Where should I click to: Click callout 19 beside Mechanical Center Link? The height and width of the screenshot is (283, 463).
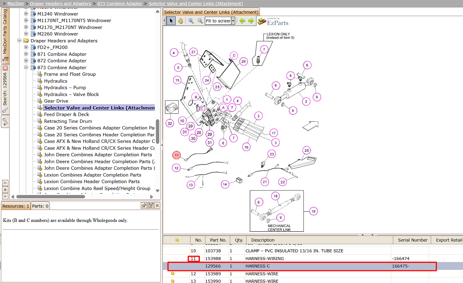coord(313,211)
